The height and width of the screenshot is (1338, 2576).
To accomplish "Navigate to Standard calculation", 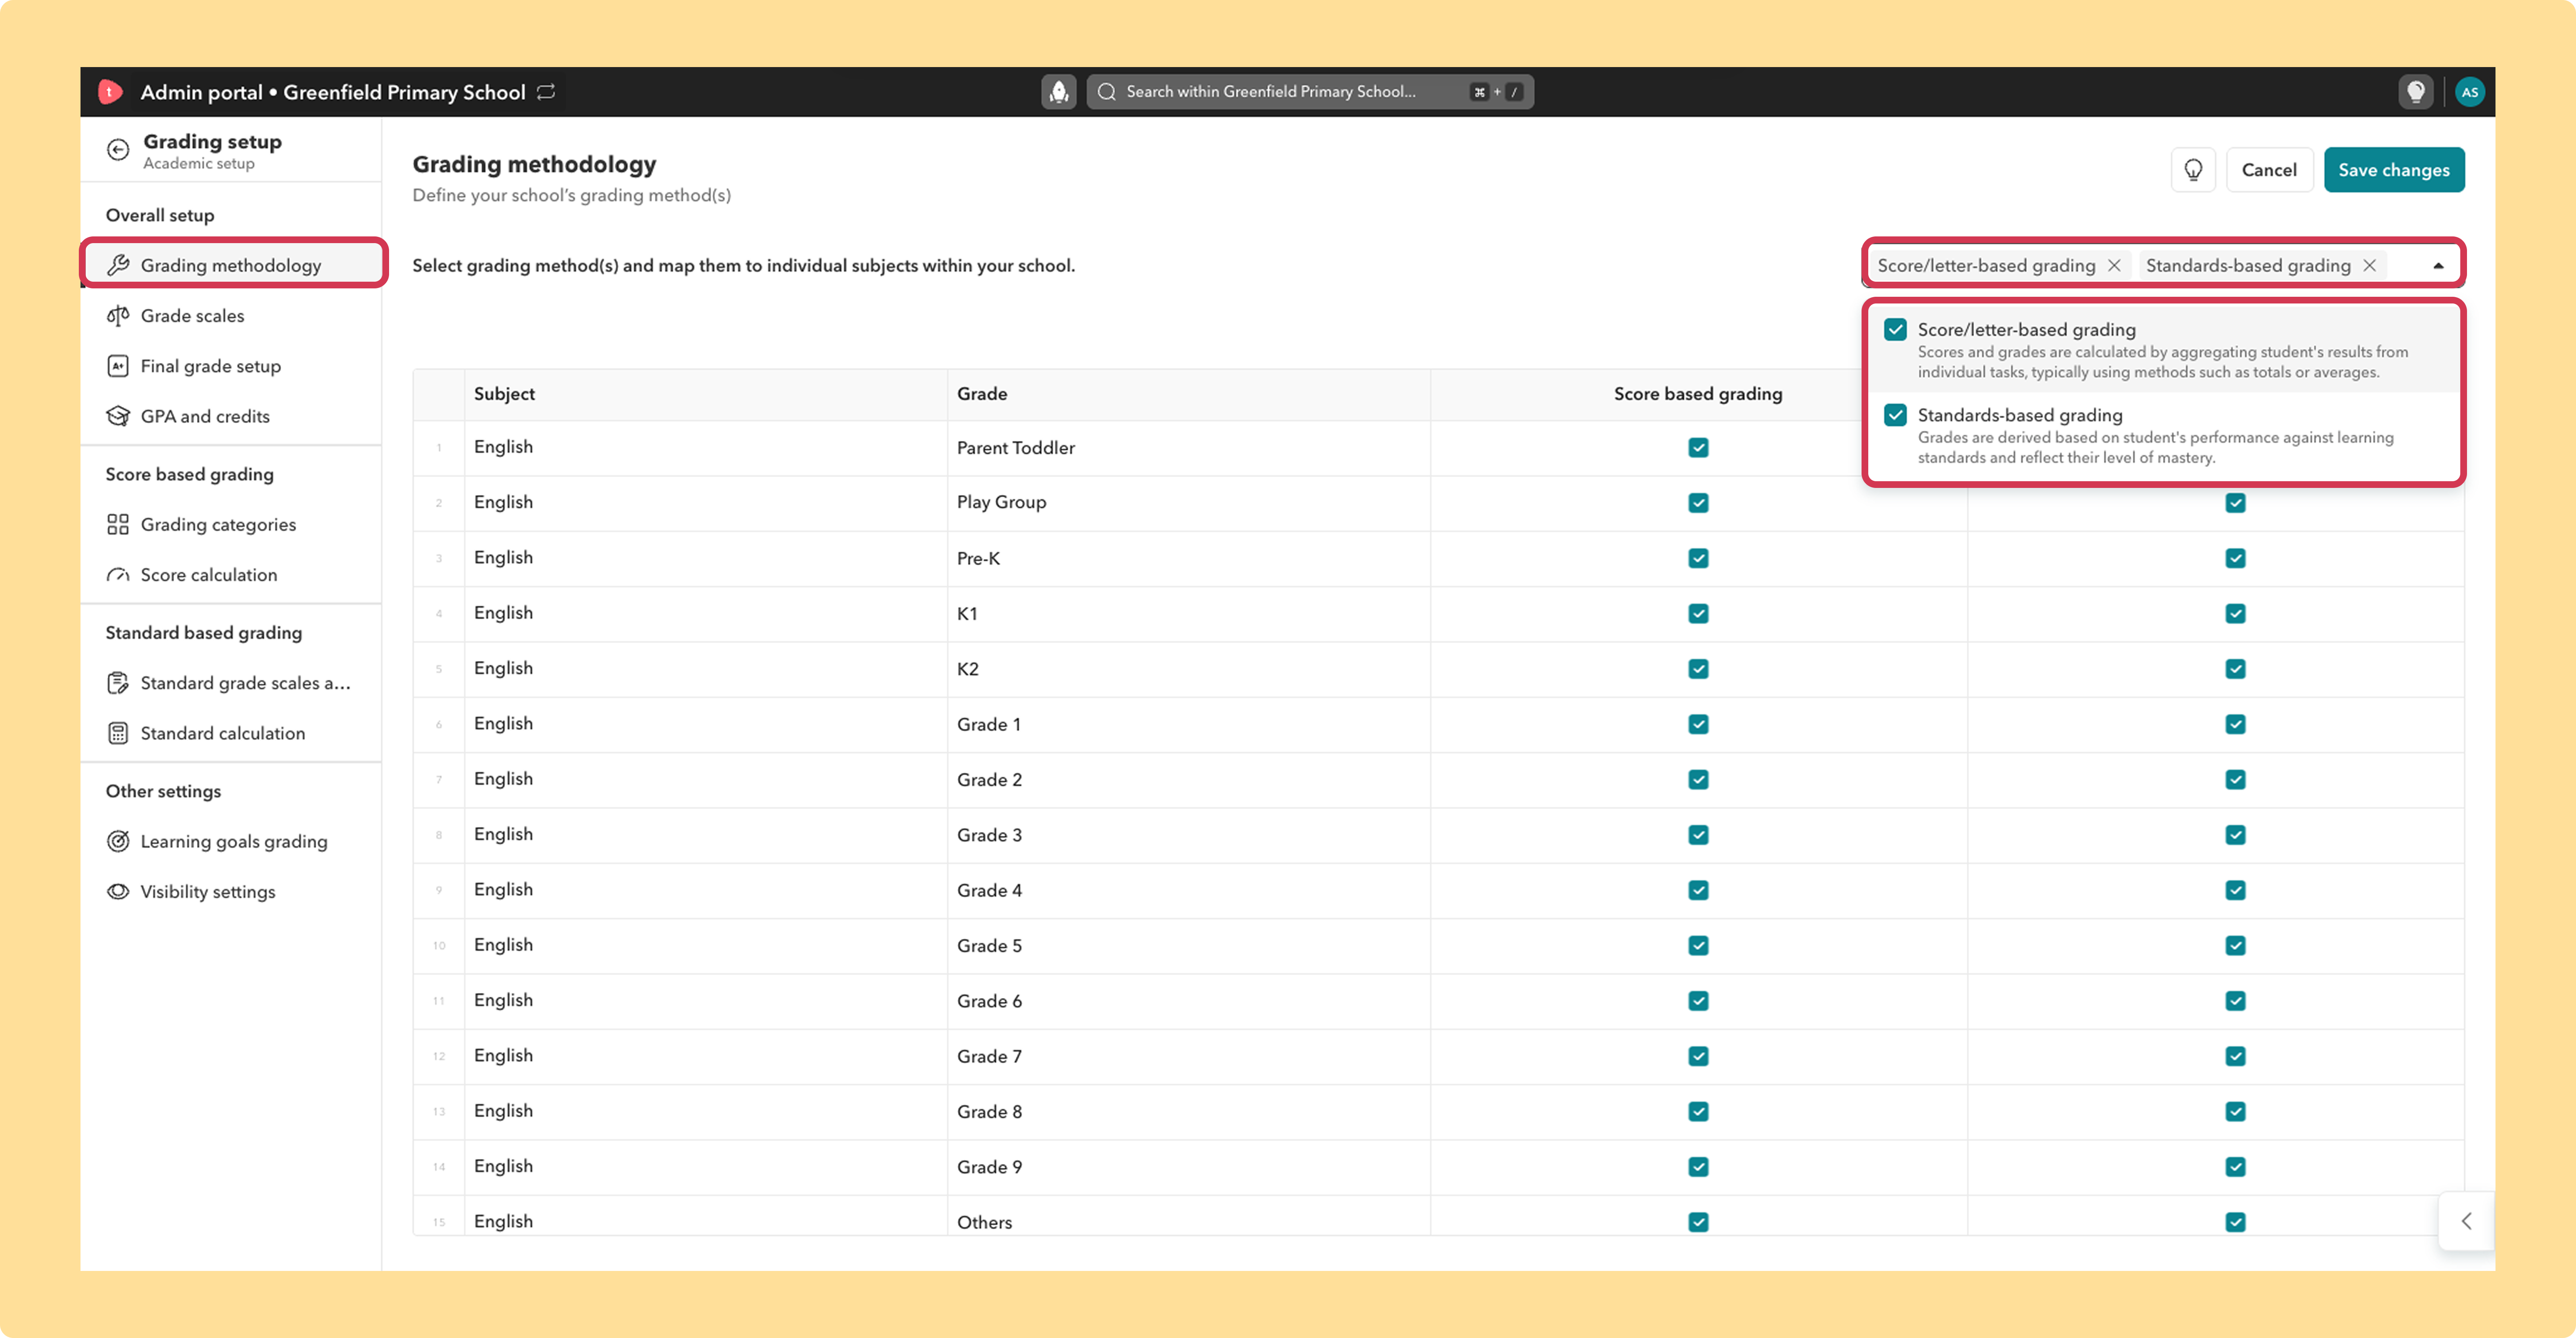I will [x=231, y=733].
